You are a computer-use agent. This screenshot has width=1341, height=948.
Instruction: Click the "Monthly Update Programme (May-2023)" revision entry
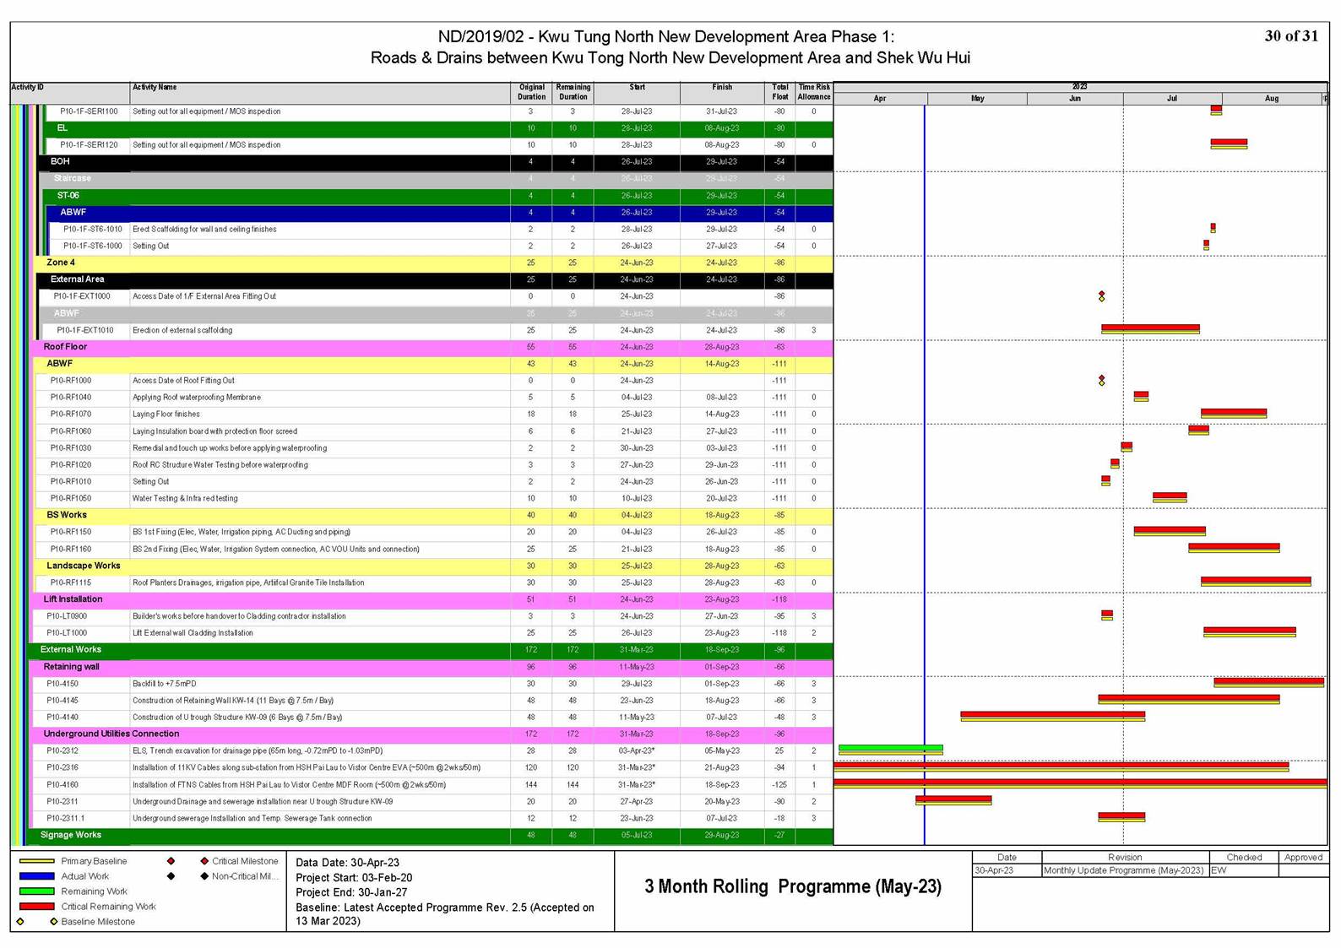[x=1124, y=870]
